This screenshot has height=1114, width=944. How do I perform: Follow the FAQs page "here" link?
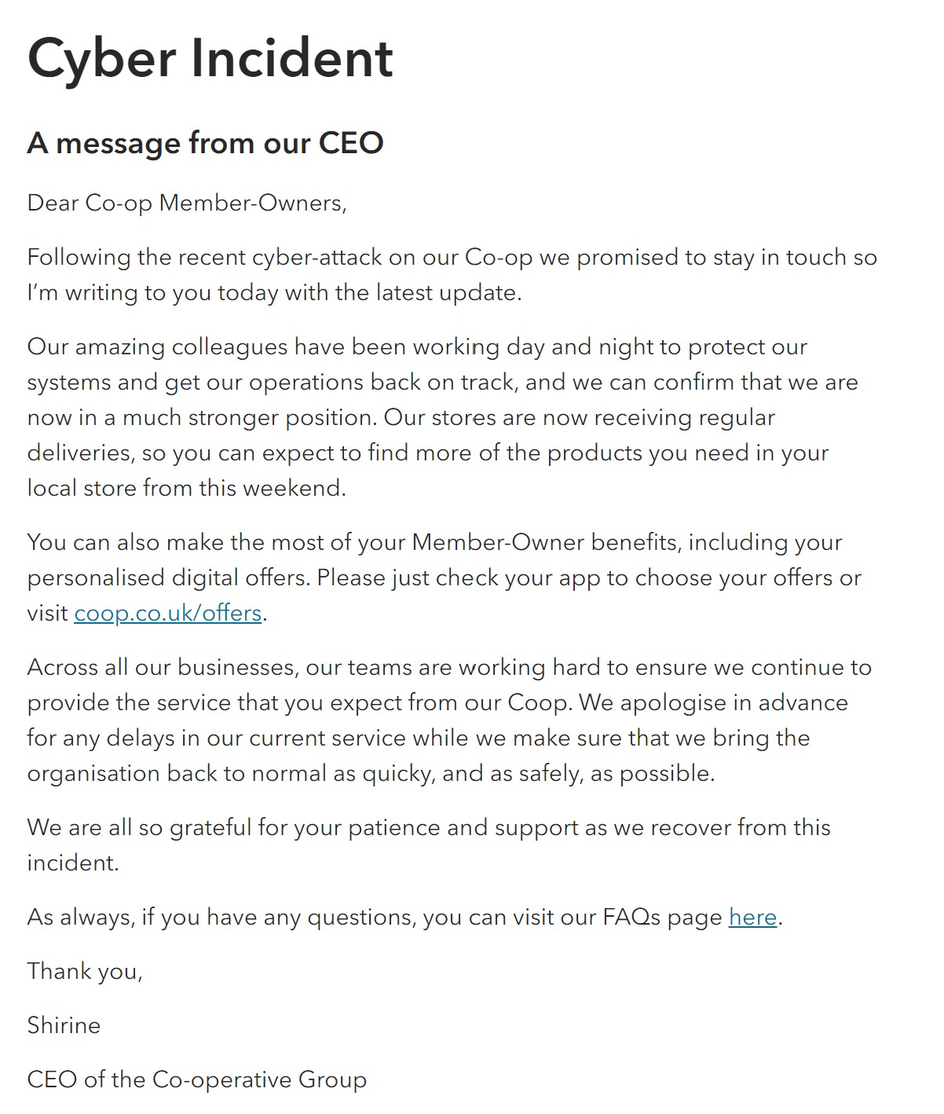(752, 917)
